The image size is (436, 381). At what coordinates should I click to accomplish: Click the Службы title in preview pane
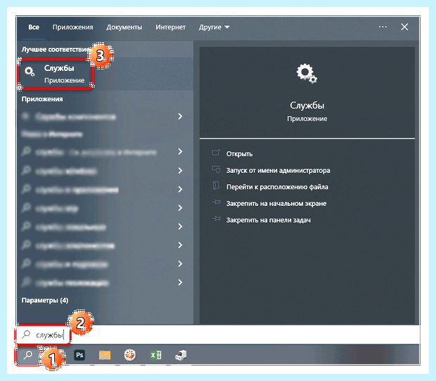pos(307,105)
